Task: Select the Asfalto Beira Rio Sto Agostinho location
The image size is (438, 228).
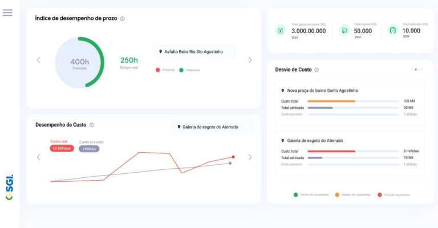Action: 194,52
